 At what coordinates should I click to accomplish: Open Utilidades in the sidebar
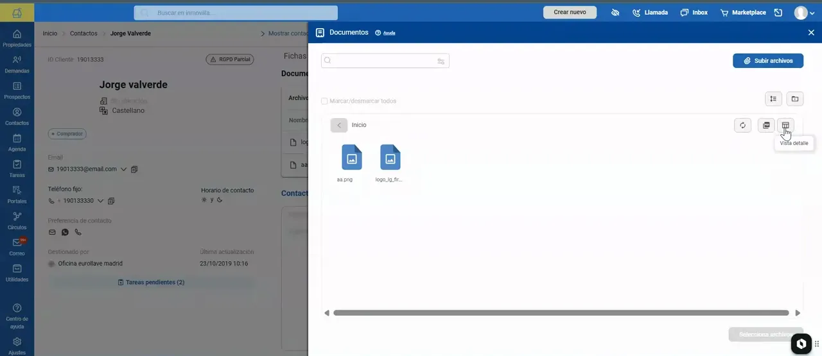click(17, 273)
